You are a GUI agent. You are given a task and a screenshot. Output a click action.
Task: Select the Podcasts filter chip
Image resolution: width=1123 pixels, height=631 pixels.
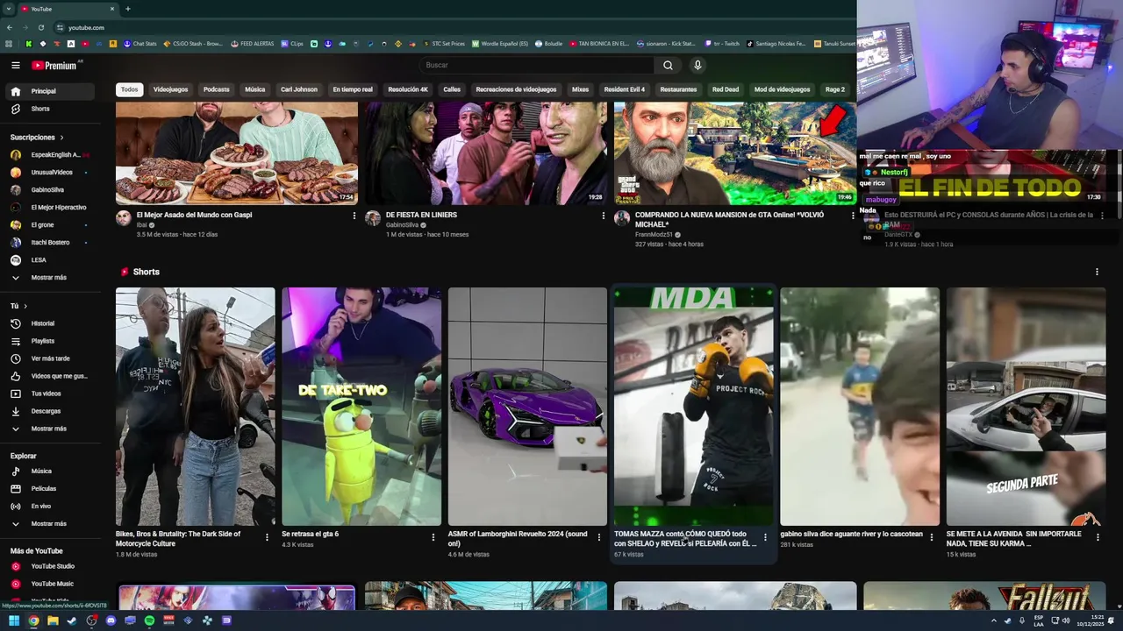(216, 89)
